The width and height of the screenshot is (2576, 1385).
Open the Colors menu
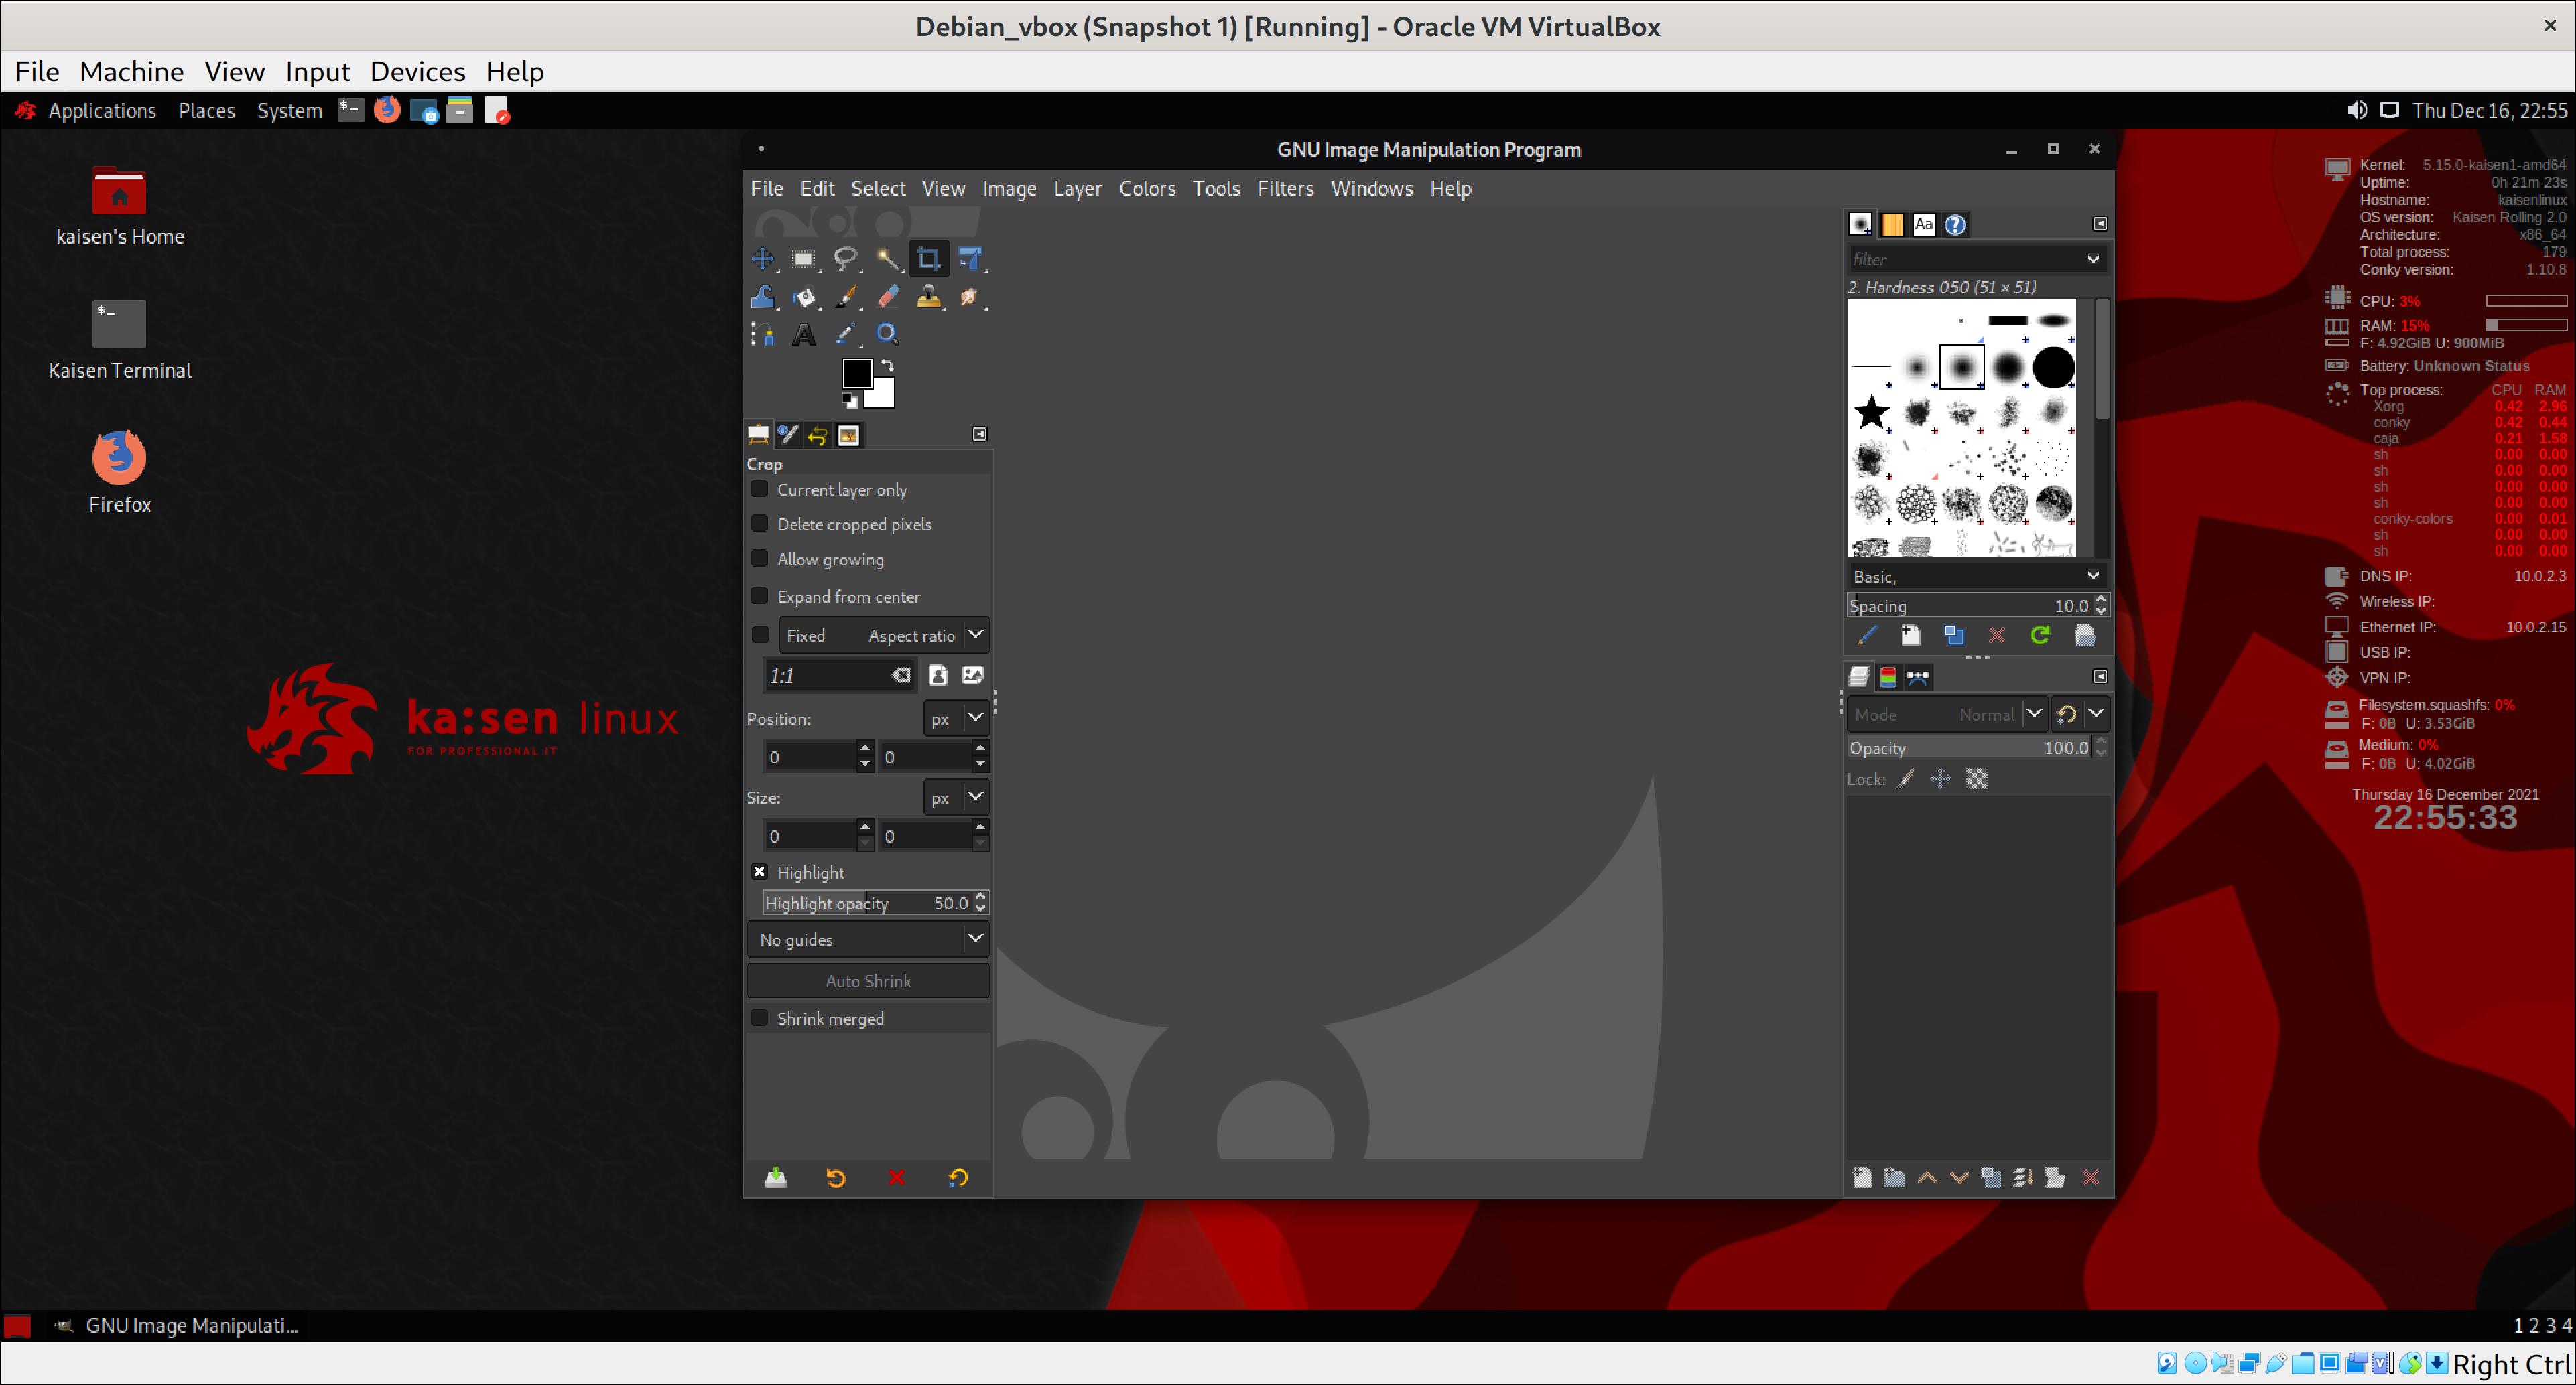[1147, 188]
